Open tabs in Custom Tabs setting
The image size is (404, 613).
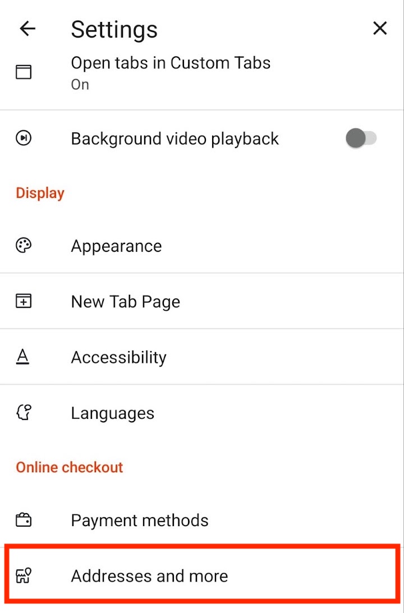coord(202,73)
